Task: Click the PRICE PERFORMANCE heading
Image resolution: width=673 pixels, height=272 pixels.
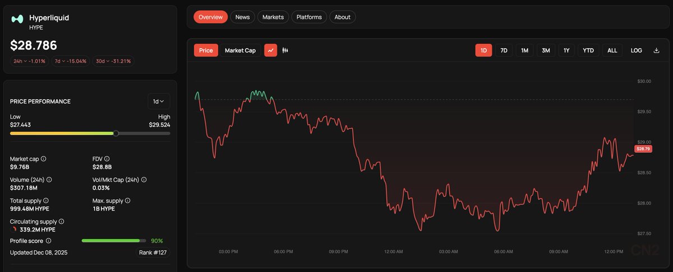Action: pyautogui.click(x=40, y=101)
